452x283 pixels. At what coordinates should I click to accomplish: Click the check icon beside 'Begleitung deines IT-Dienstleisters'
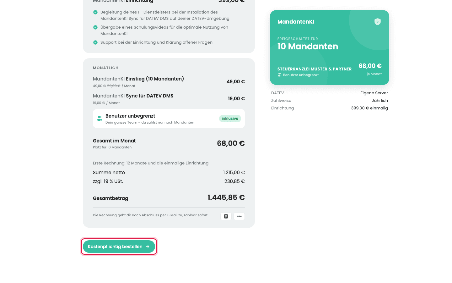coord(95,12)
